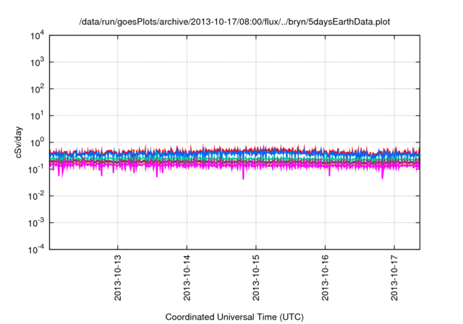This screenshot has width=463, height=324.
Task: Click the 10^2 y-axis tick label
Action: pos(38,89)
